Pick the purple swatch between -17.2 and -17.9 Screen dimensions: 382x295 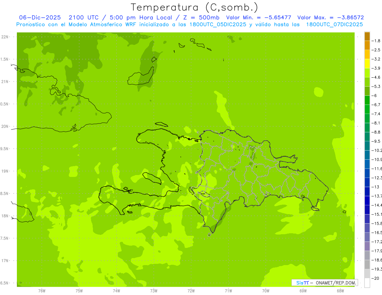pyautogui.click(x=367, y=246)
